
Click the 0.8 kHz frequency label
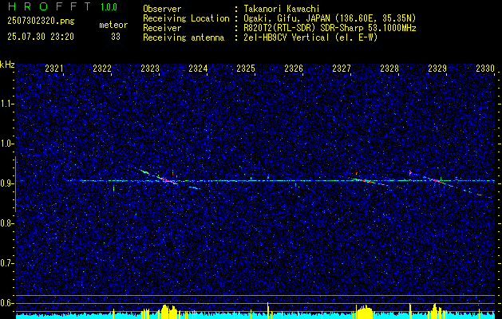6,223
